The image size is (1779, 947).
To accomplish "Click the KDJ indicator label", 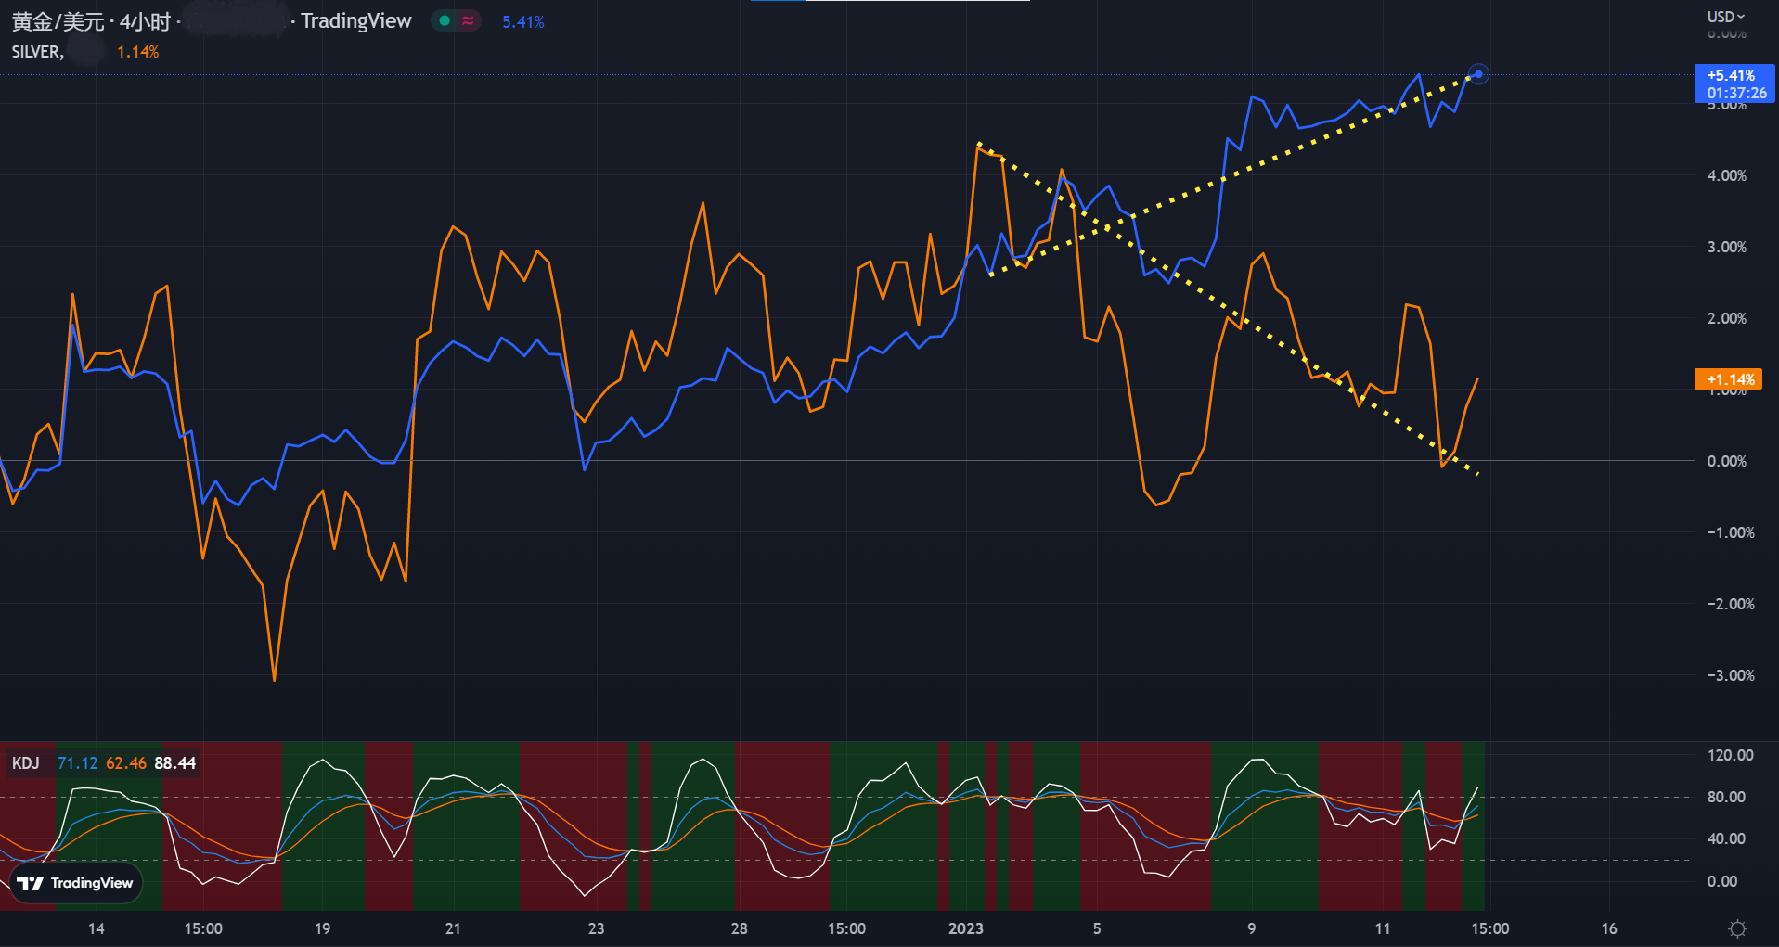I will [25, 763].
